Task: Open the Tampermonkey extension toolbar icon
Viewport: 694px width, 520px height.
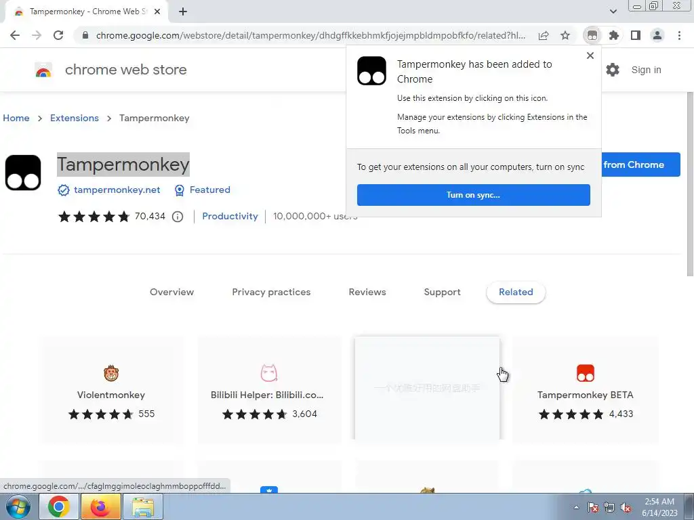Action: (x=592, y=35)
